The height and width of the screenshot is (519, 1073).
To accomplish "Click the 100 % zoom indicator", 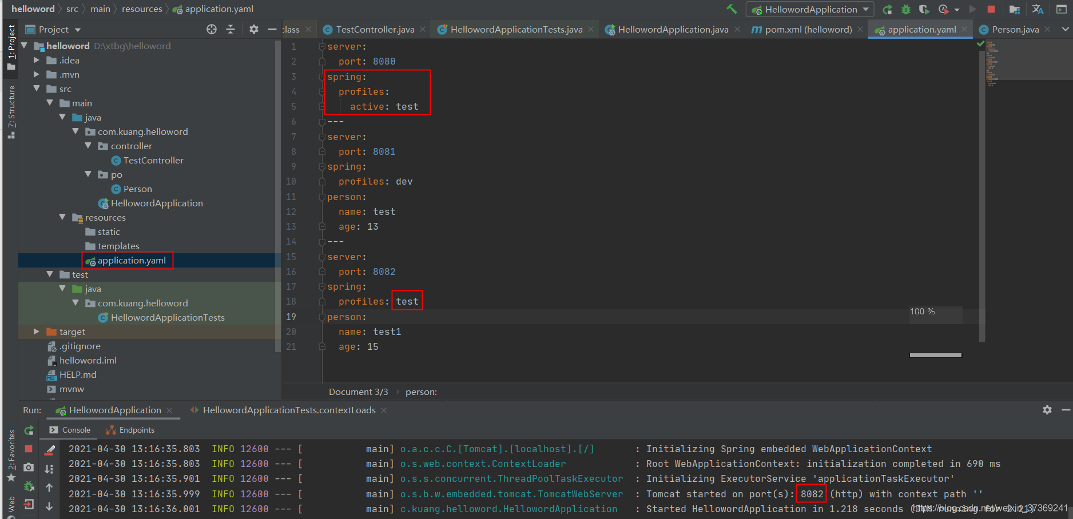I will click(x=921, y=312).
